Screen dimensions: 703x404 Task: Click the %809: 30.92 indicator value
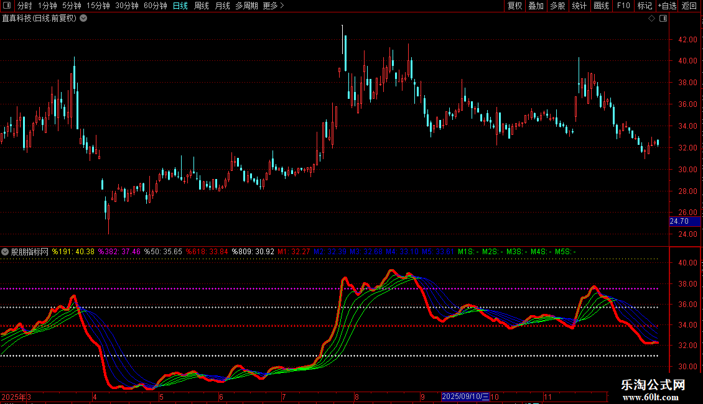point(253,252)
